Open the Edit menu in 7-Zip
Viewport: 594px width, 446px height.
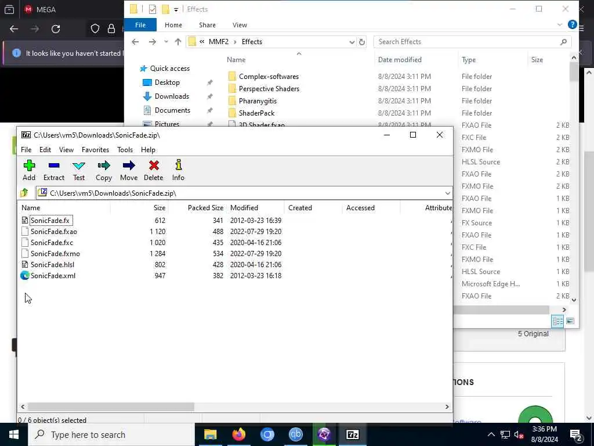click(x=45, y=150)
